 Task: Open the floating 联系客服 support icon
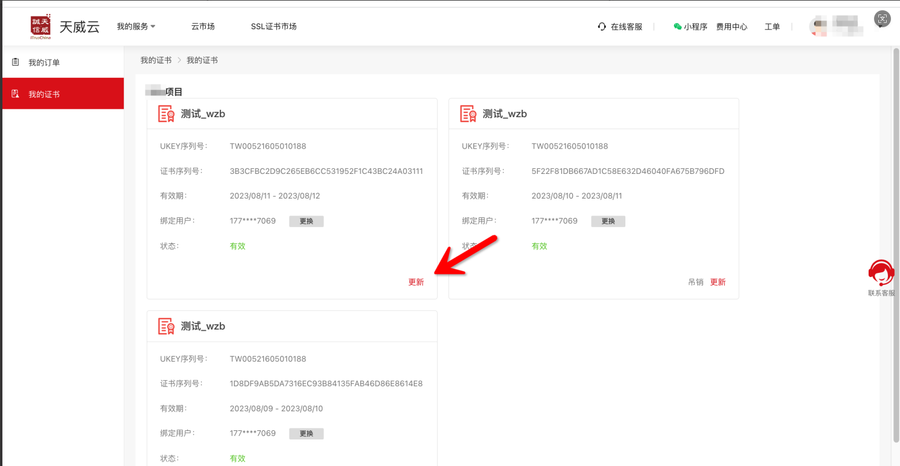tap(881, 274)
